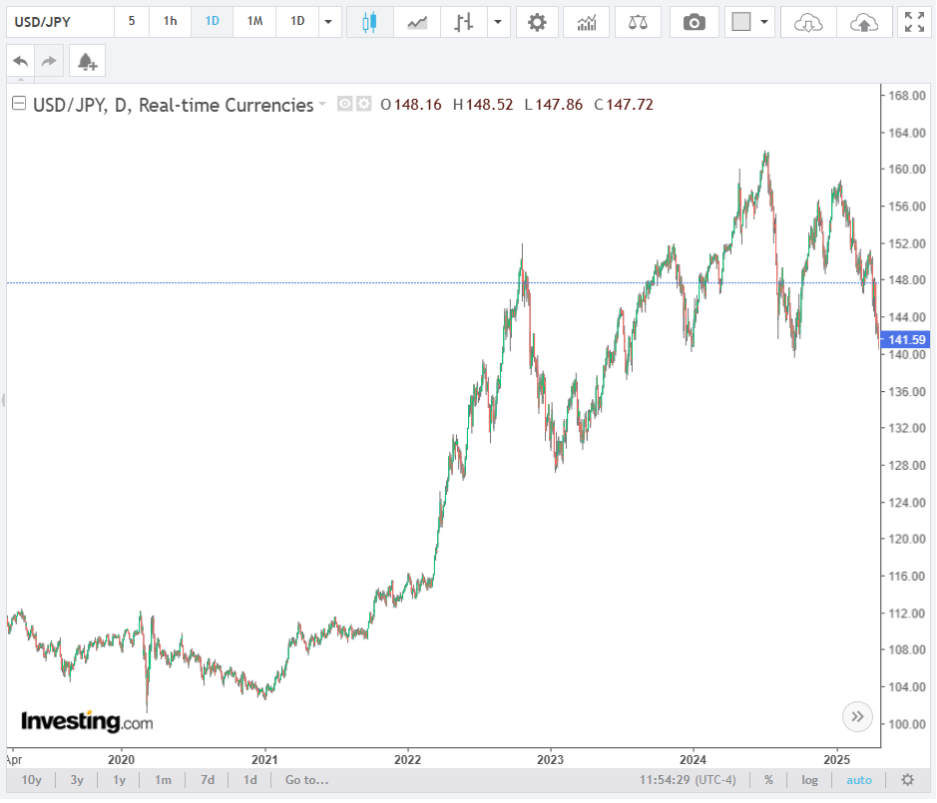Click the 2024 time axis label
This screenshot has height=803, width=937.
pos(693,760)
